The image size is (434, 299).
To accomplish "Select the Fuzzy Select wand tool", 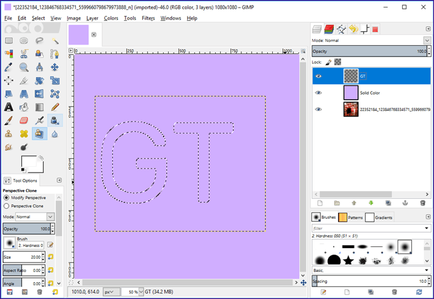I will tap(55, 41).
